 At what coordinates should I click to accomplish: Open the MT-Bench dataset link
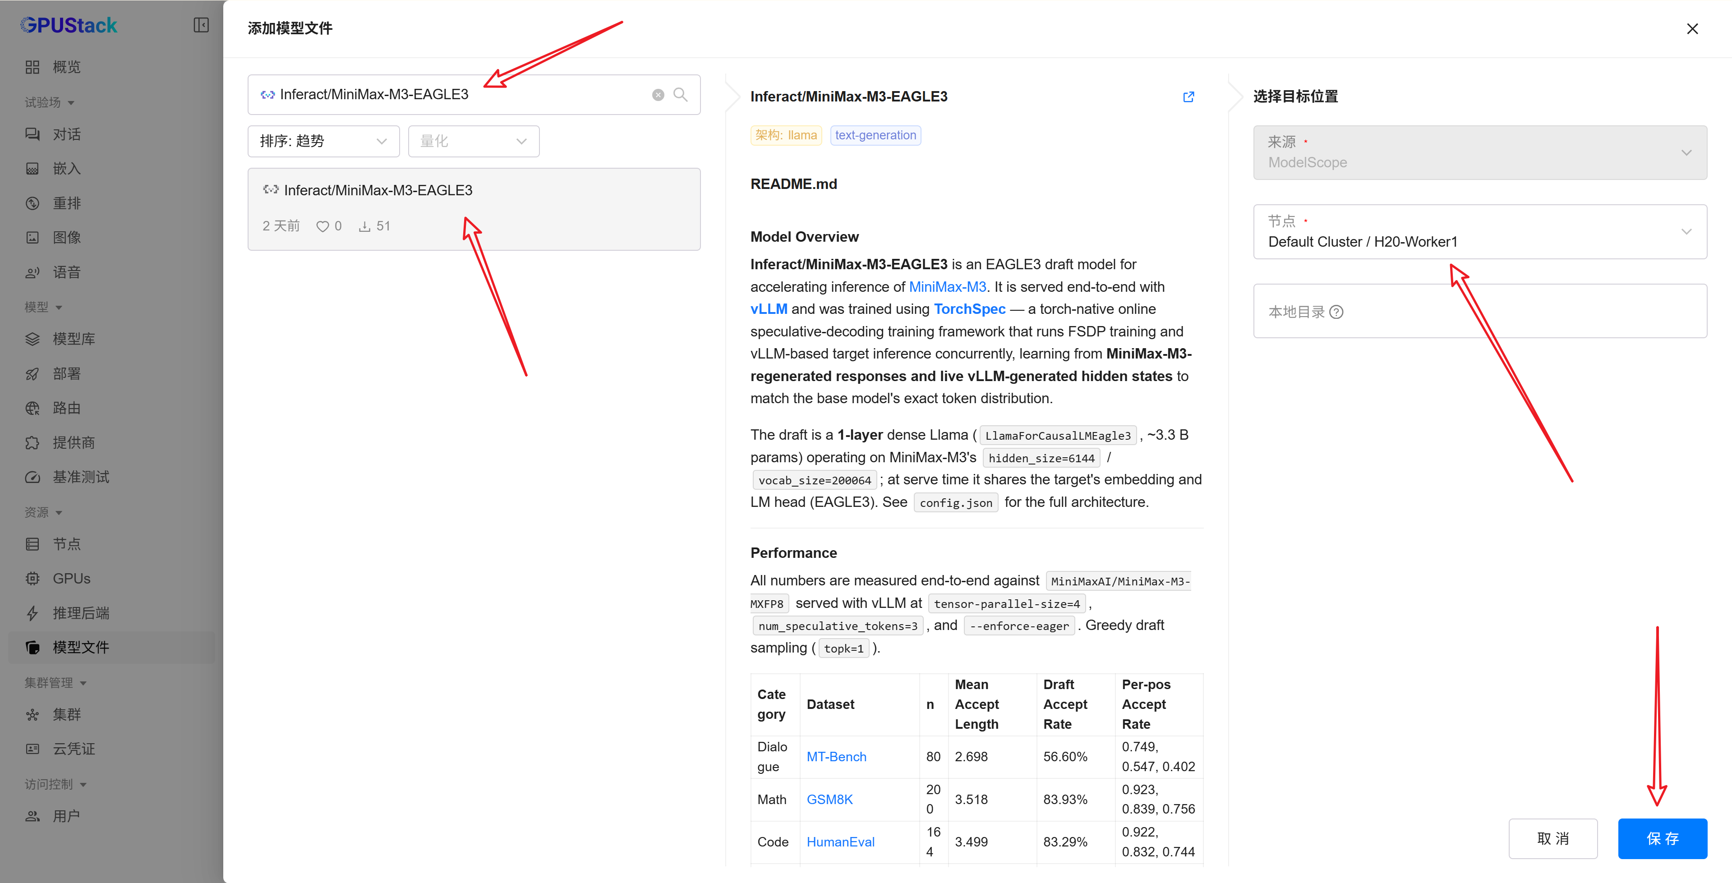[836, 757]
